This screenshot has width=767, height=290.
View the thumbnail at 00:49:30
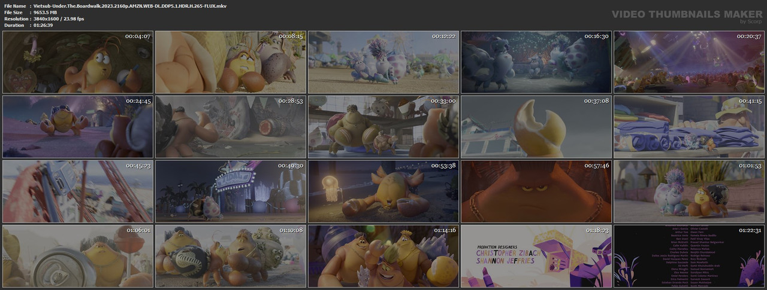coord(231,191)
